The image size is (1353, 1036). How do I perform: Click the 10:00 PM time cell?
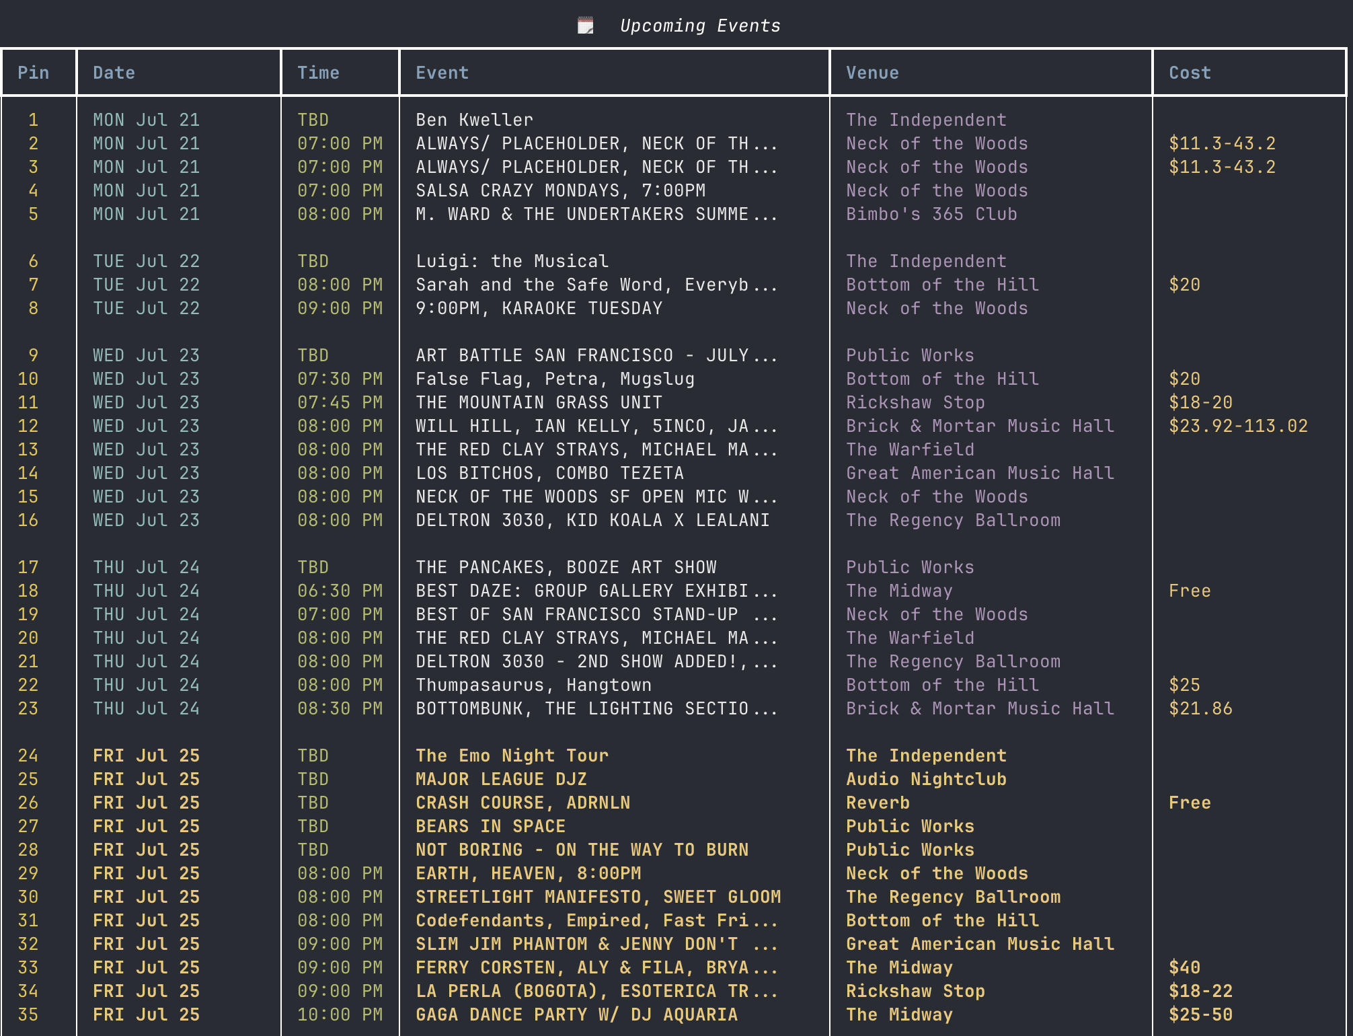click(x=340, y=1014)
